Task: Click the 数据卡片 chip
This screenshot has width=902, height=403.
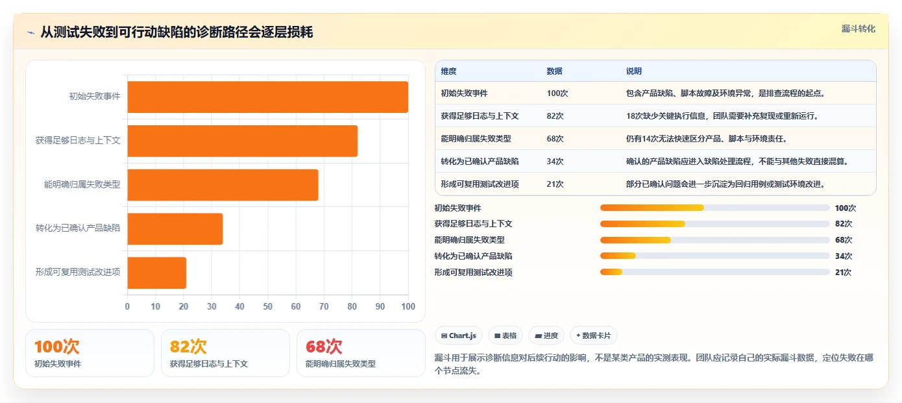Action: coord(594,336)
